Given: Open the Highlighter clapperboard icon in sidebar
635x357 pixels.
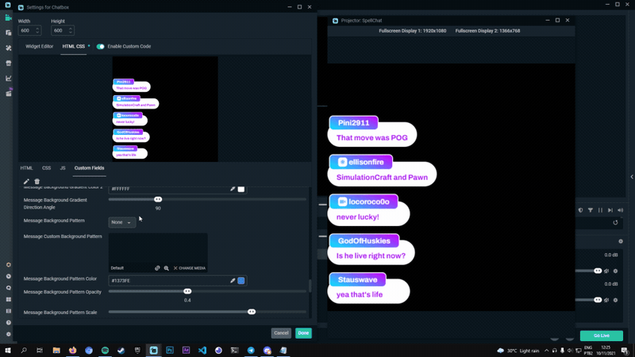Looking at the screenshot, I should 8,94.
